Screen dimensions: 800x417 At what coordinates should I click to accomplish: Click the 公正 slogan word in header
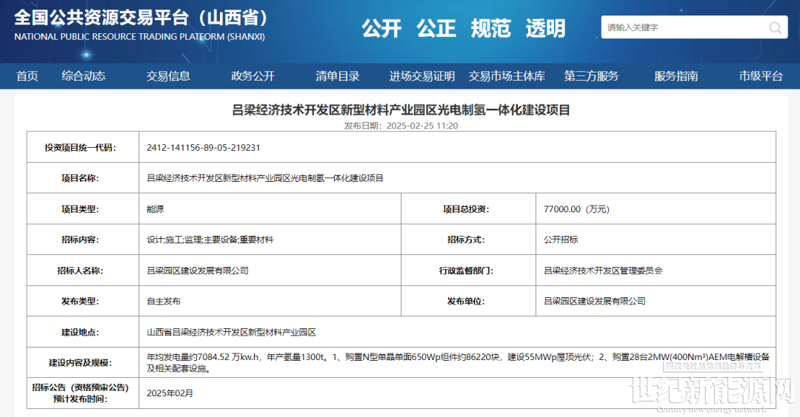(x=436, y=29)
